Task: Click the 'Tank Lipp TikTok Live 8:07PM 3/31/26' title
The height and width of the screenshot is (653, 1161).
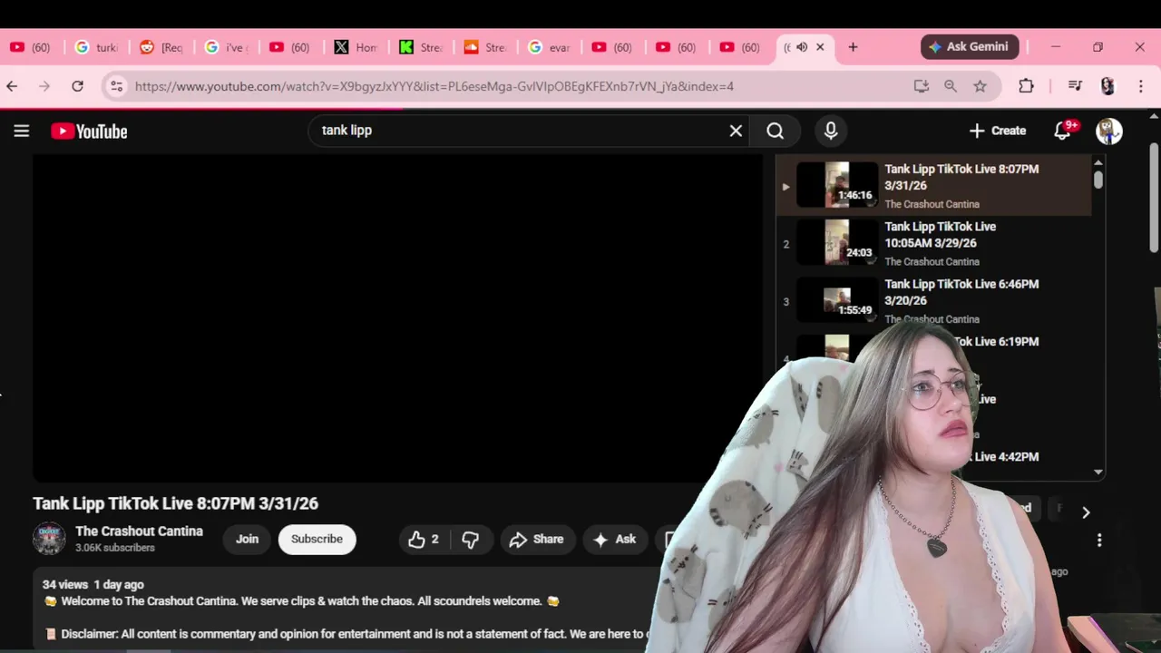Action: pyautogui.click(x=175, y=503)
